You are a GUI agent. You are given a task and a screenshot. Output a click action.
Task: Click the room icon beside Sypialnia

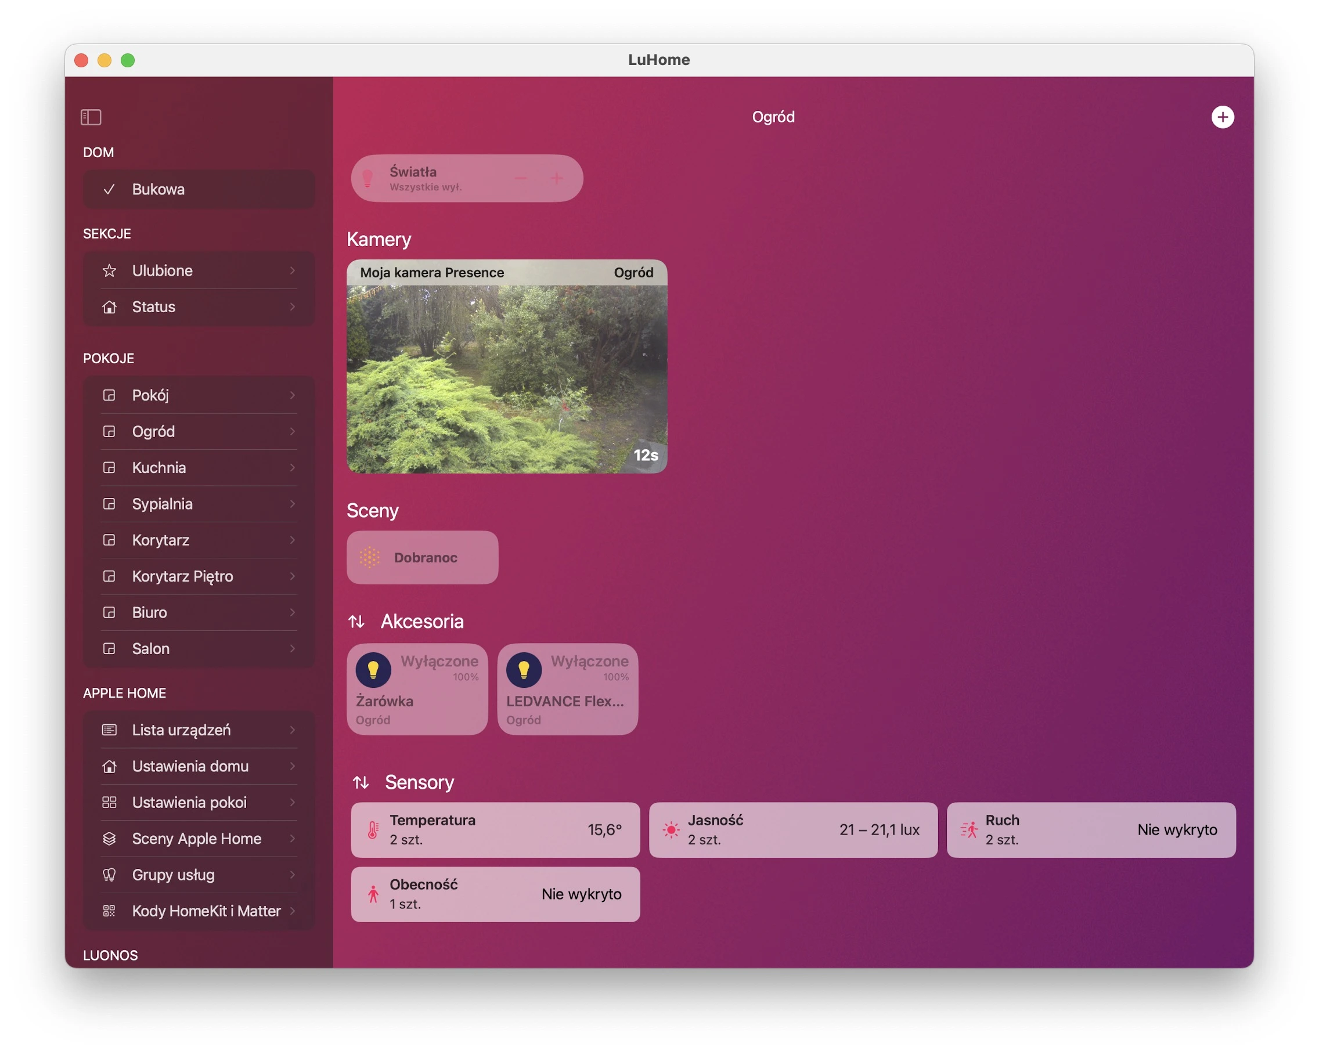point(109,503)
